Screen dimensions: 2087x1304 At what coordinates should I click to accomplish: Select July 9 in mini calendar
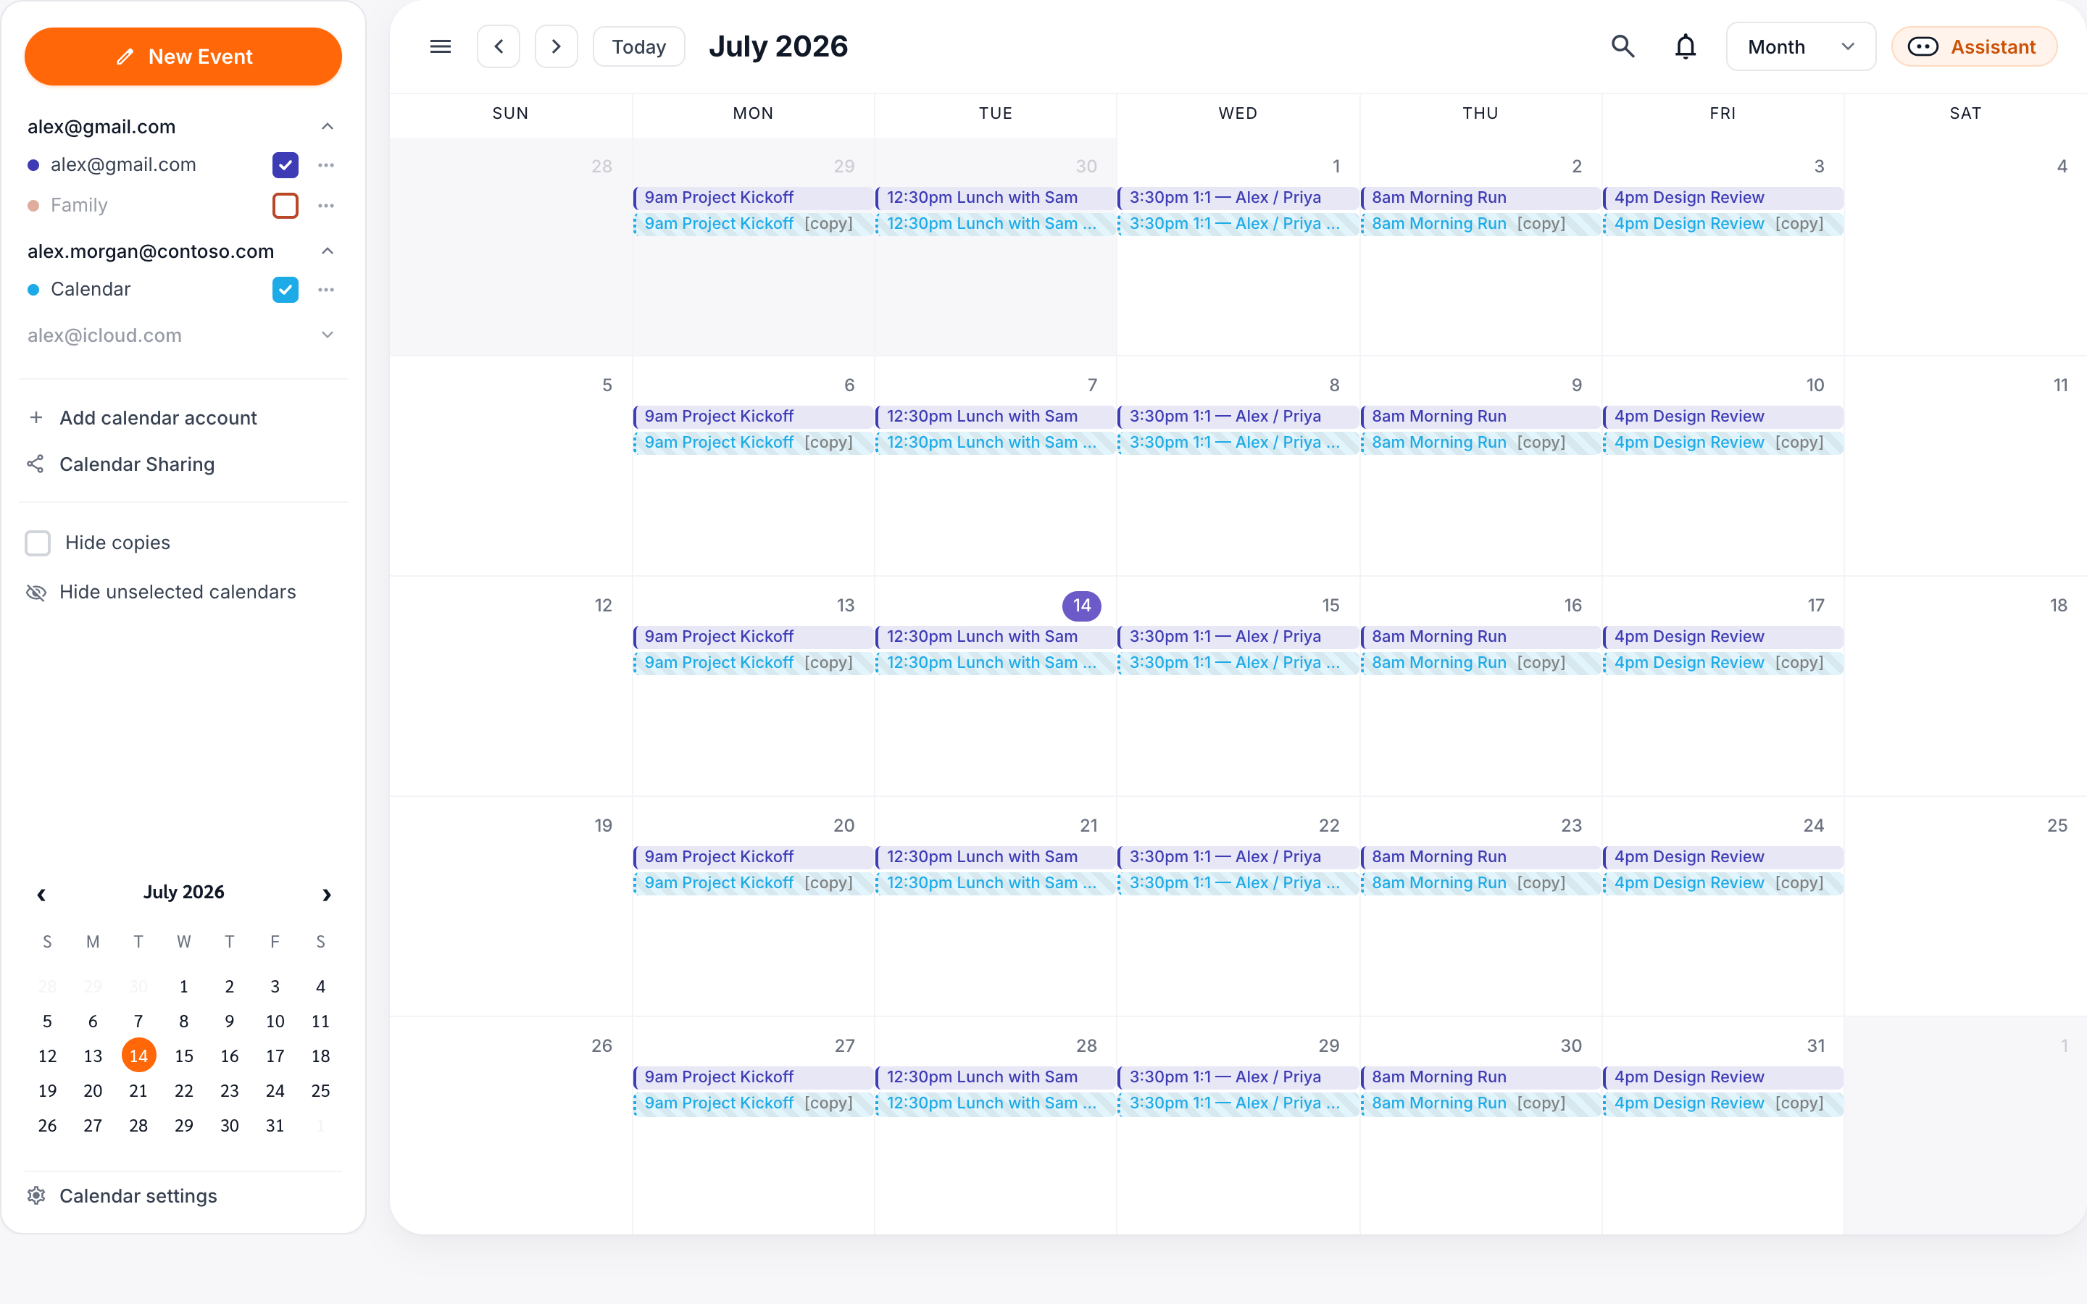(x=230, y=1021)
